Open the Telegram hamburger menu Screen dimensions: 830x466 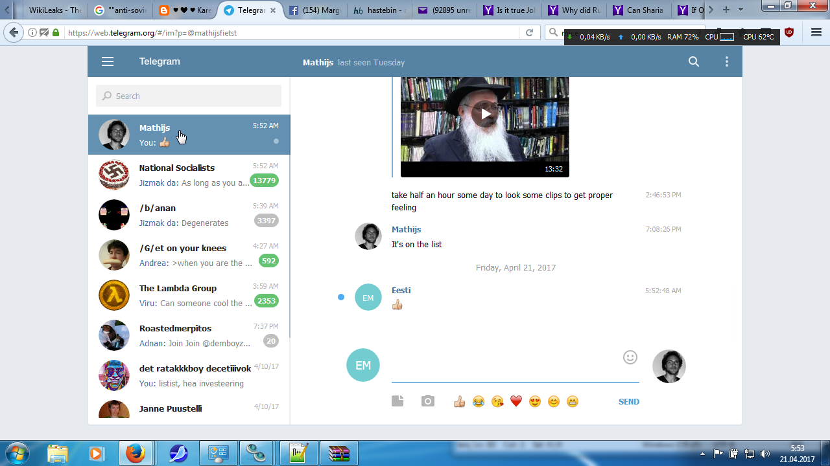108,61
